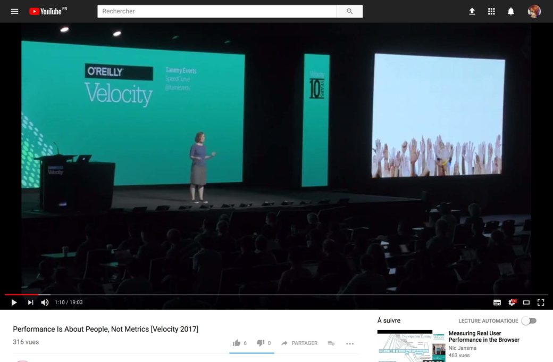Open the more actions ellipsis menu
The height and width of the screenshot is (362, 553).
(350, 343)
